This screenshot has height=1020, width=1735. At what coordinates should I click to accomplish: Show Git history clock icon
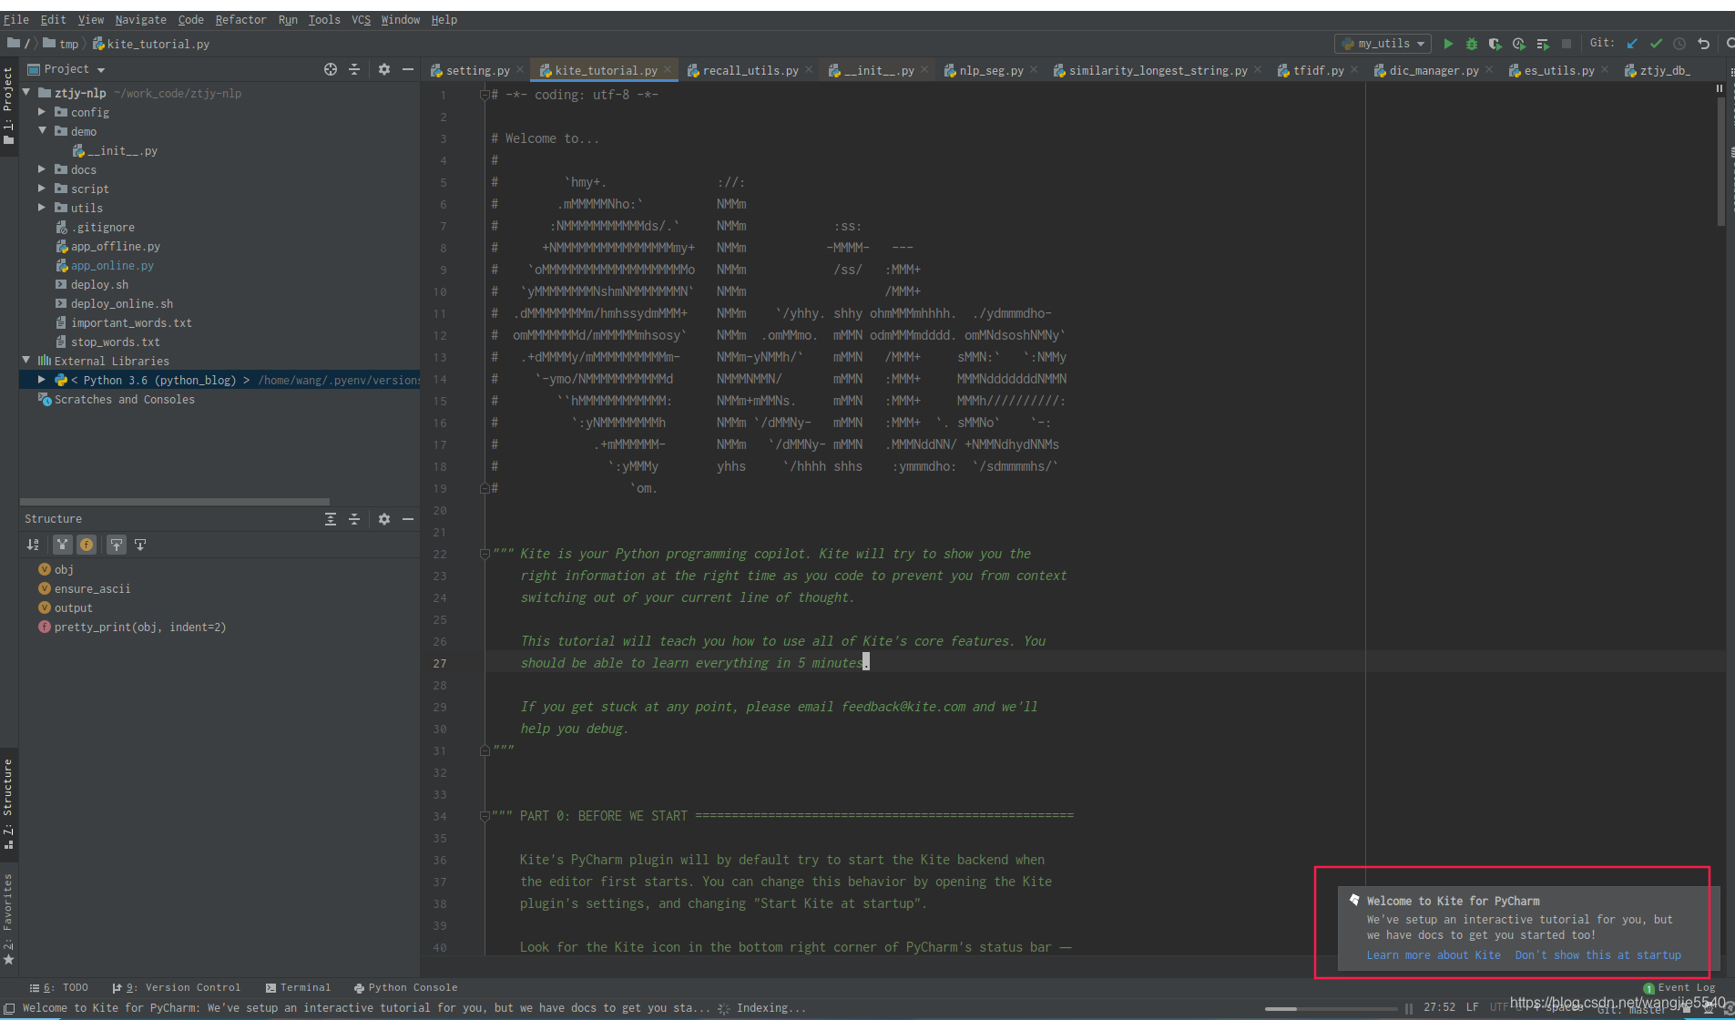pyautogui.click(x=1679, y=44)
